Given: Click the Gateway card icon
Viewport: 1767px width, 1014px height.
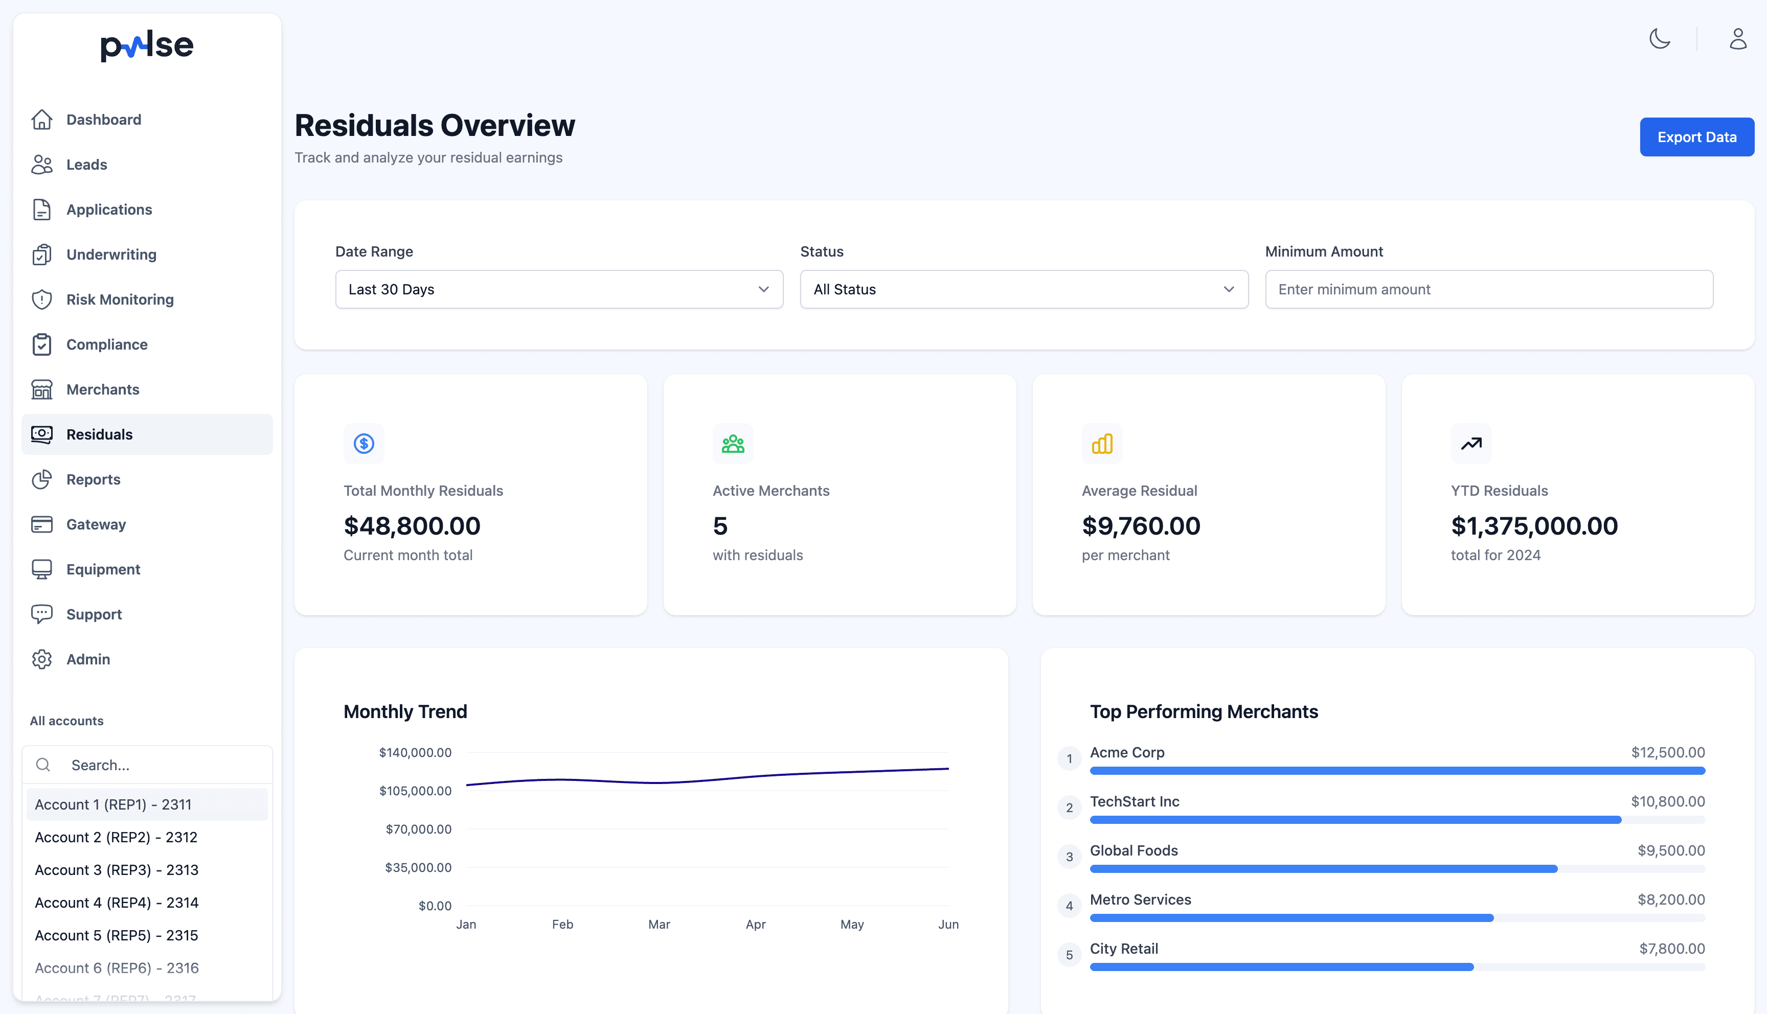Looking at the screenshot, I should click(x=42, y=524).
